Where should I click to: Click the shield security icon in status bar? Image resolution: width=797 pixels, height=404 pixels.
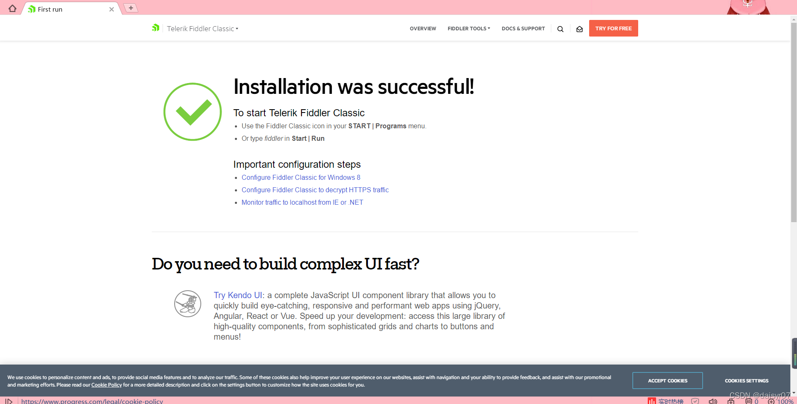695,401
